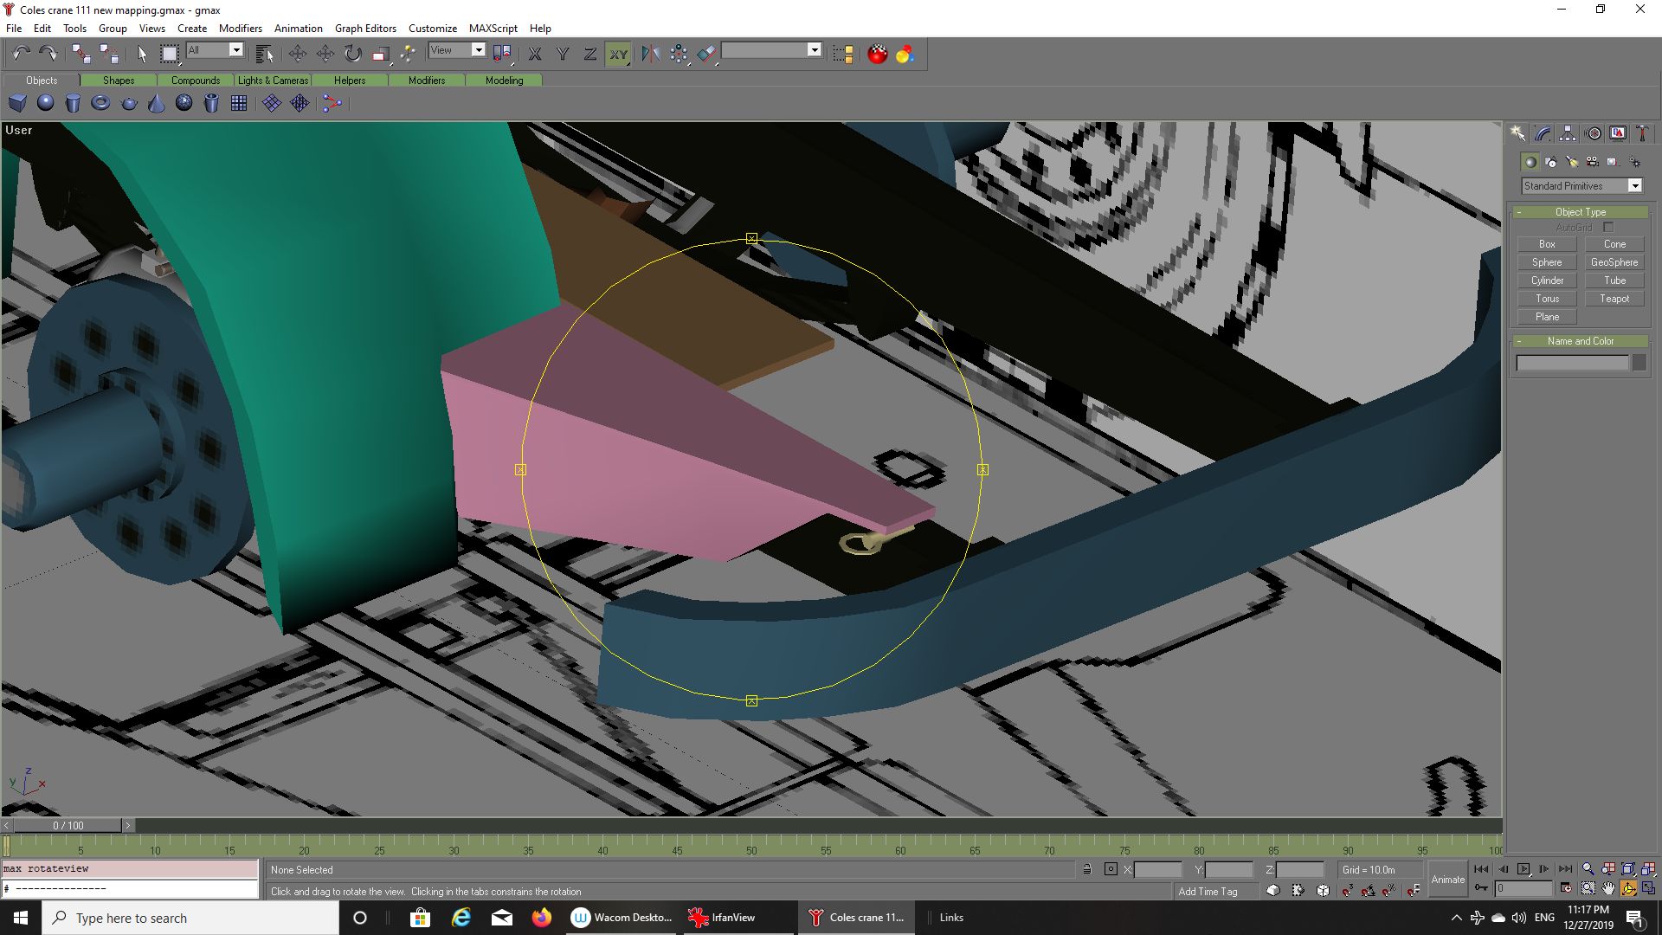Screen dimensions: 1662x935
Task: Select the Rotate transform tool
Action: (x=353, y=54)
